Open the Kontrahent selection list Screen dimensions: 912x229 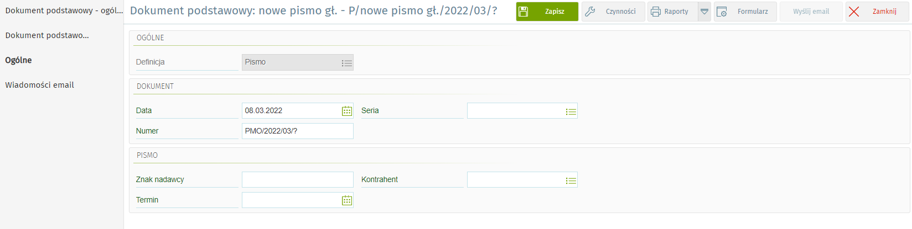[571, 180]
